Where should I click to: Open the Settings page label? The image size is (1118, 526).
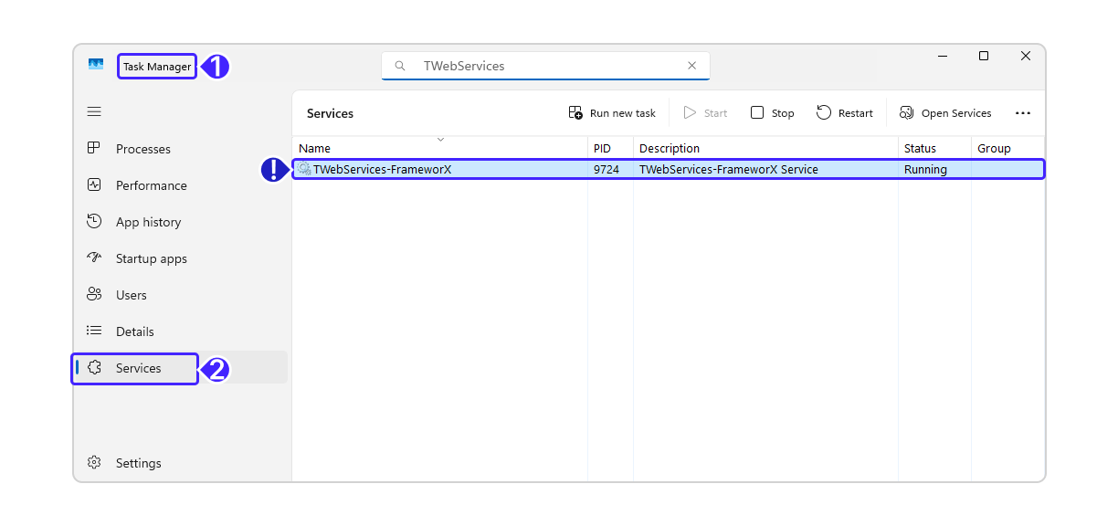(139, 463)
